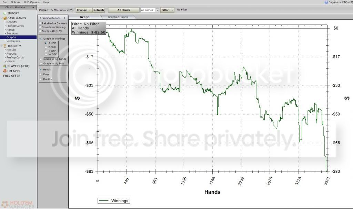Screen dimensions: 353x209
Task: Click the 3571 hands axis label
Action: point(327,181)
